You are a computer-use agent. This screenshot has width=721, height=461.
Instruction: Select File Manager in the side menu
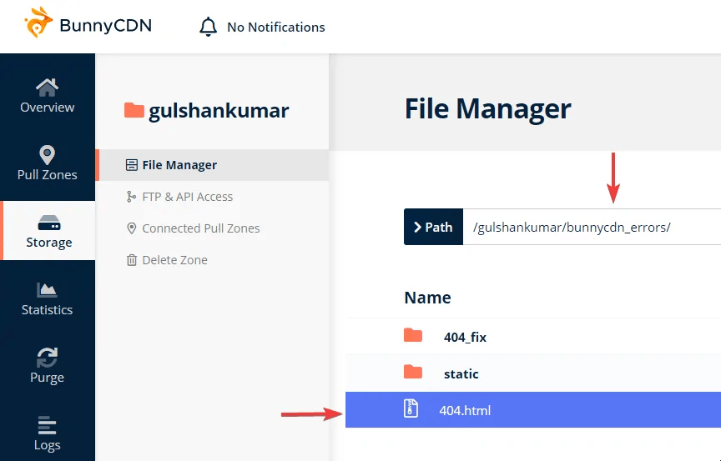[x=179, y=165]
